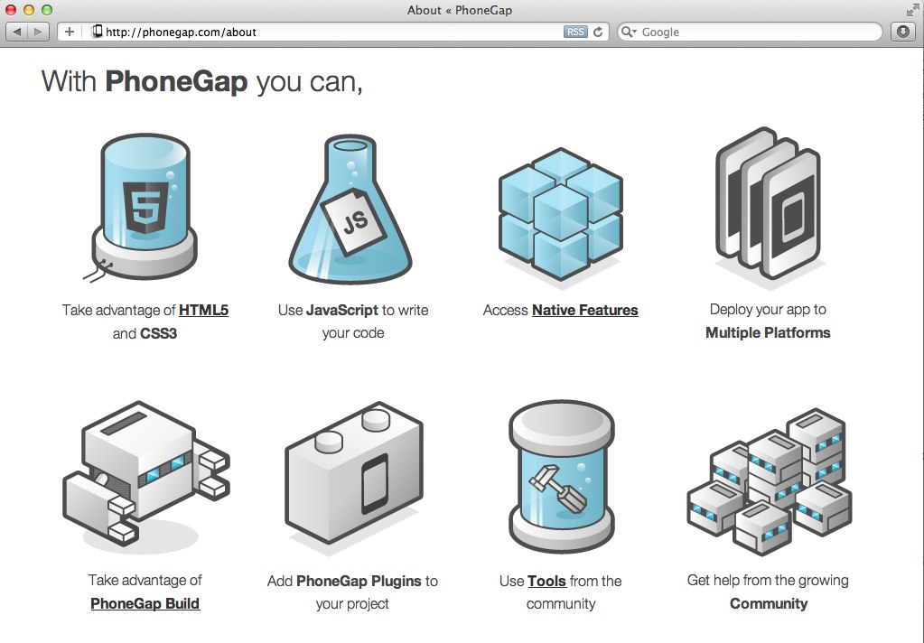Add a bookmark with the plus button

click(70, 32)
